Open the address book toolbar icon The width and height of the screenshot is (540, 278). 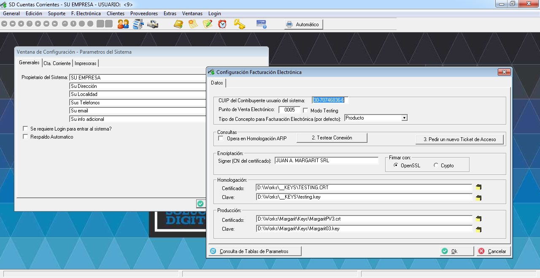point(178,24)
